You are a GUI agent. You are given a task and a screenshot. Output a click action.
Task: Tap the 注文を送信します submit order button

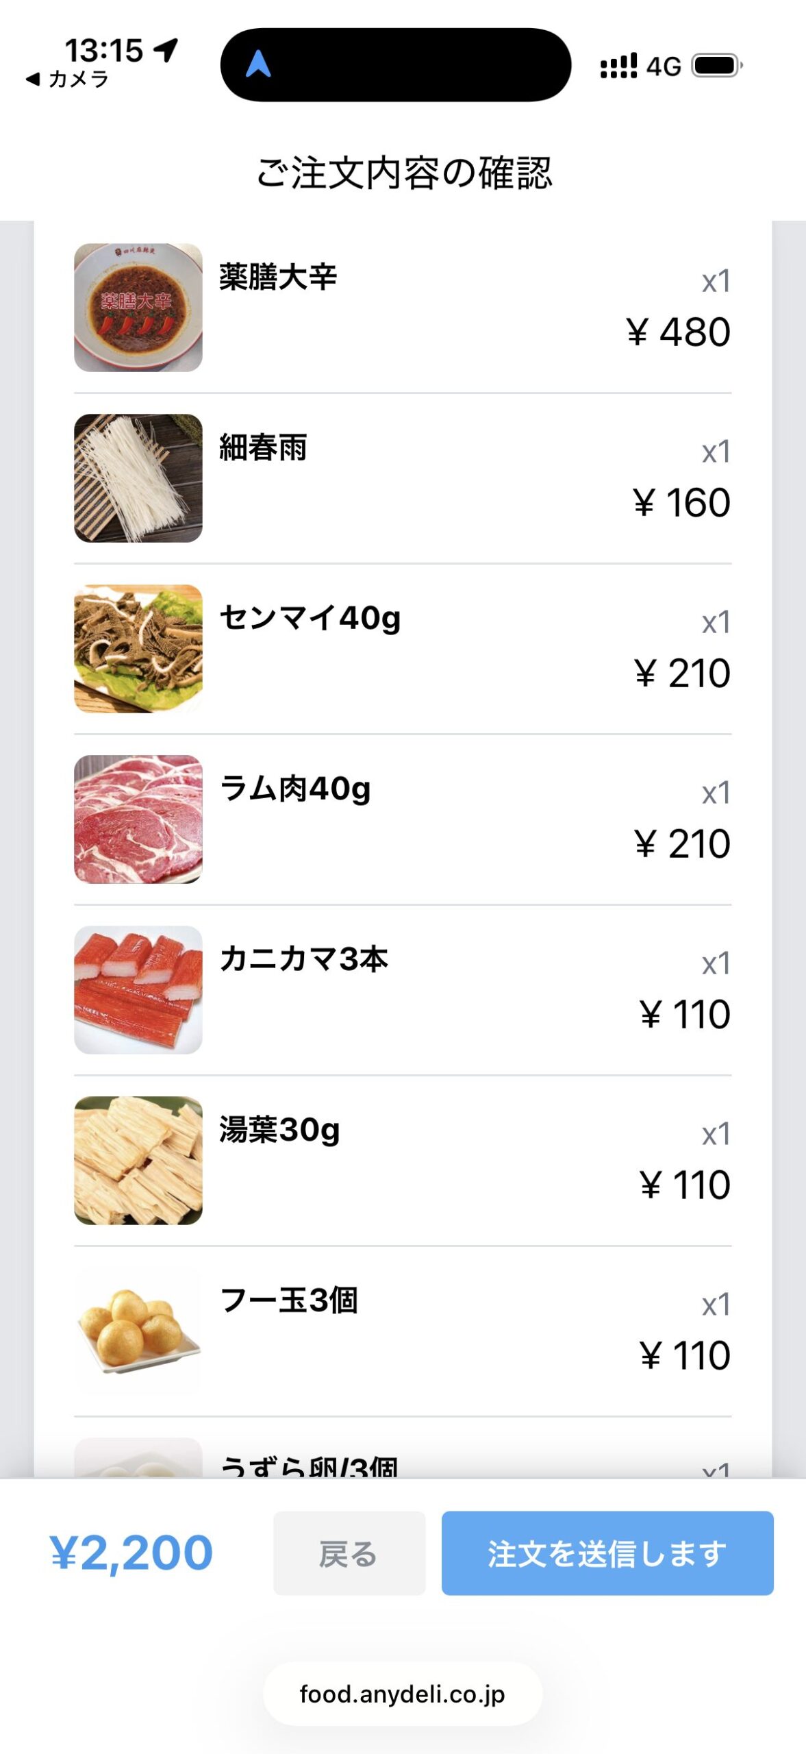pos(607,1553)
